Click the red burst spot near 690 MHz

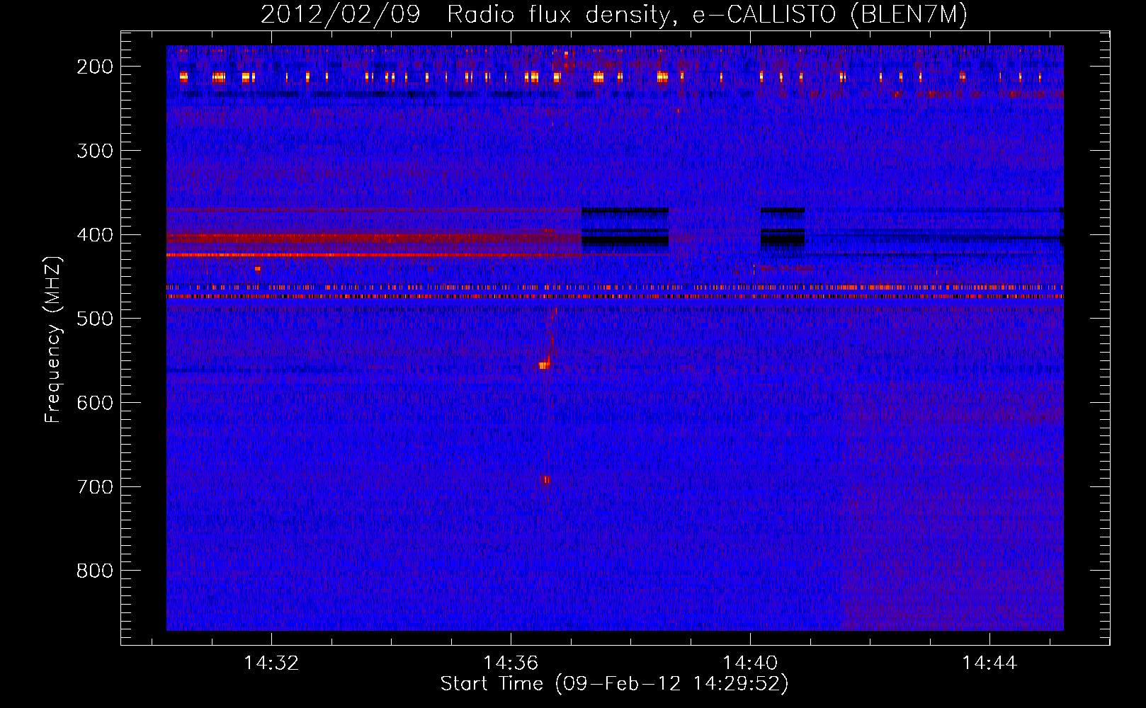click(x=545, y=479)
